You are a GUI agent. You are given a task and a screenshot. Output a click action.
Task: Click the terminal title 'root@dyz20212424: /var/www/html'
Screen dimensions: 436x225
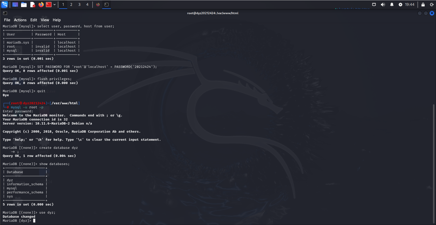213,13
